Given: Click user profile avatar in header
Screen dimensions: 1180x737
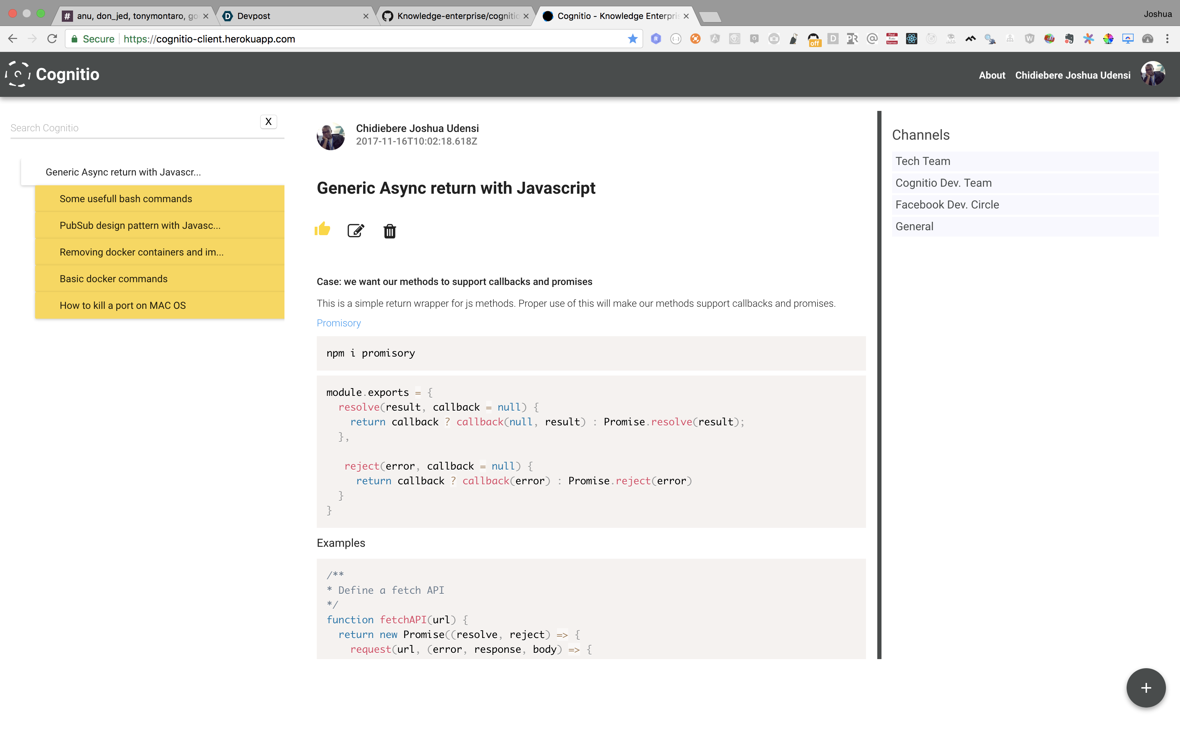Looking at the screenshot, I should [1153, 74].
